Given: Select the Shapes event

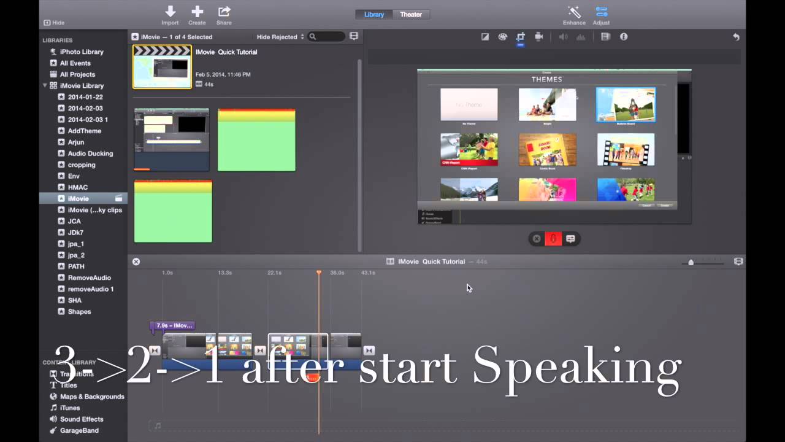Looking at the screenshot, I should click(x=79, y=312).
